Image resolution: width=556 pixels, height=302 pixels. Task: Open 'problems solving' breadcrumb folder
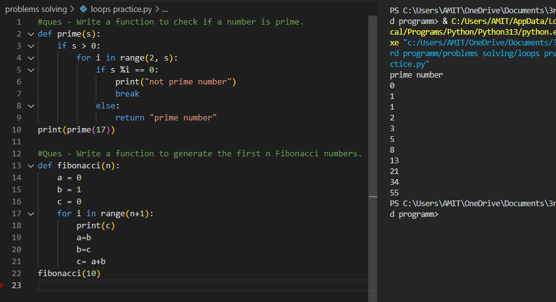coord(36,9)
